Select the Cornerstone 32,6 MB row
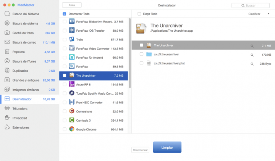Screen dimensions: 275x161 (94, 111)
